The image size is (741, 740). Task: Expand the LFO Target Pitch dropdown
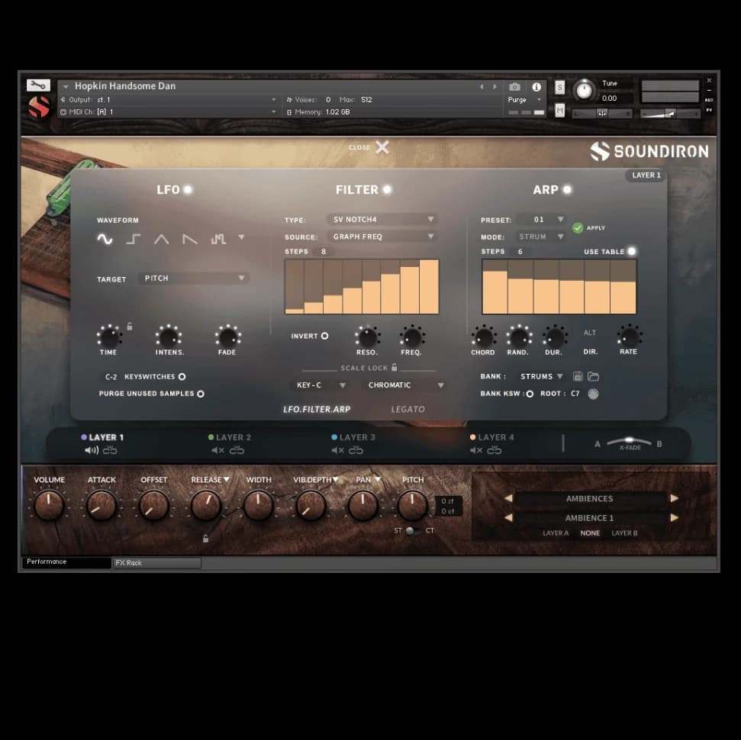(x=194, y=278)
